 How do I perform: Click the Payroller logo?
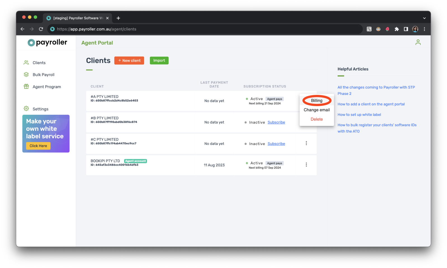coord(48,42)
